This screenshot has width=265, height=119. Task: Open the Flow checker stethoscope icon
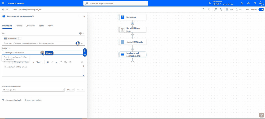(221, 9)
